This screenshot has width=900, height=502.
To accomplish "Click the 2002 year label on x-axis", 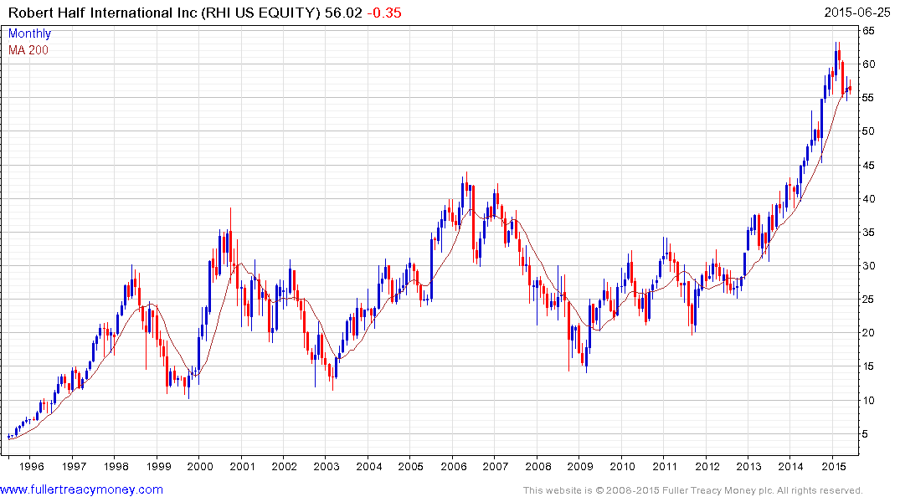I will pyautogui.click(x=285, y=466).
